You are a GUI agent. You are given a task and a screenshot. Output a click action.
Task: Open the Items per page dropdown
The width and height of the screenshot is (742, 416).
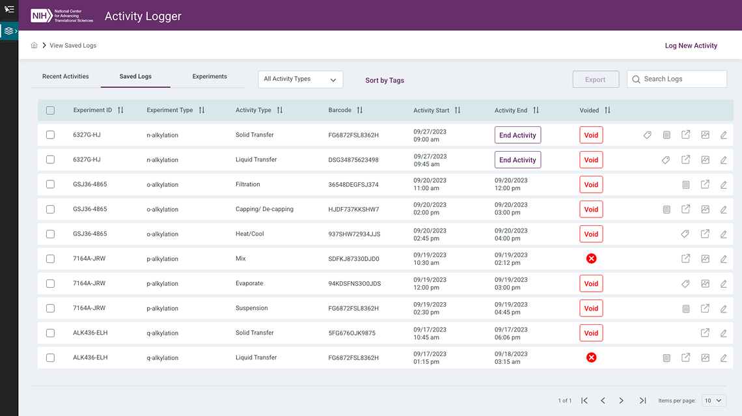click(x=713, y=400)
